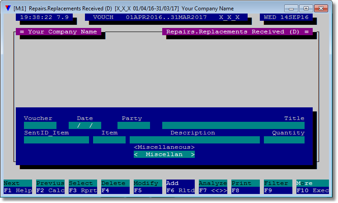This screenshot has width=338, height=203.
Task: Click right arrow of Miscellan field
Action: coord(192,154)
